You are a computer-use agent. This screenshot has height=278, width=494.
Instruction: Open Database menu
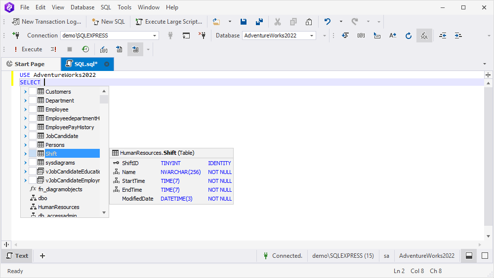pos(82,7)
